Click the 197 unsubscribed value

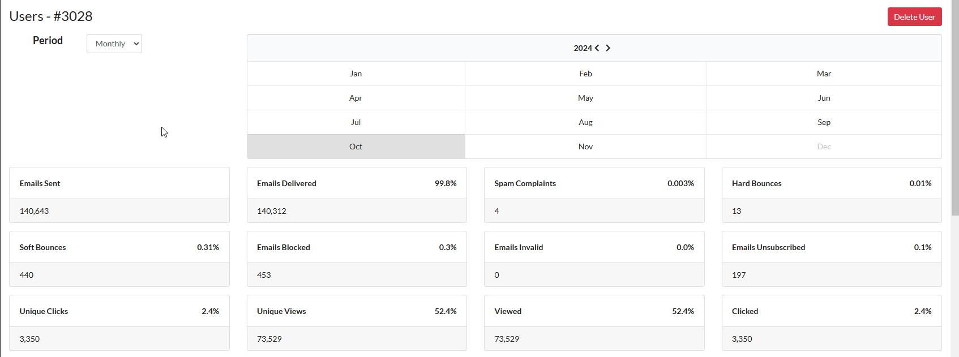(x=739, y=275)
